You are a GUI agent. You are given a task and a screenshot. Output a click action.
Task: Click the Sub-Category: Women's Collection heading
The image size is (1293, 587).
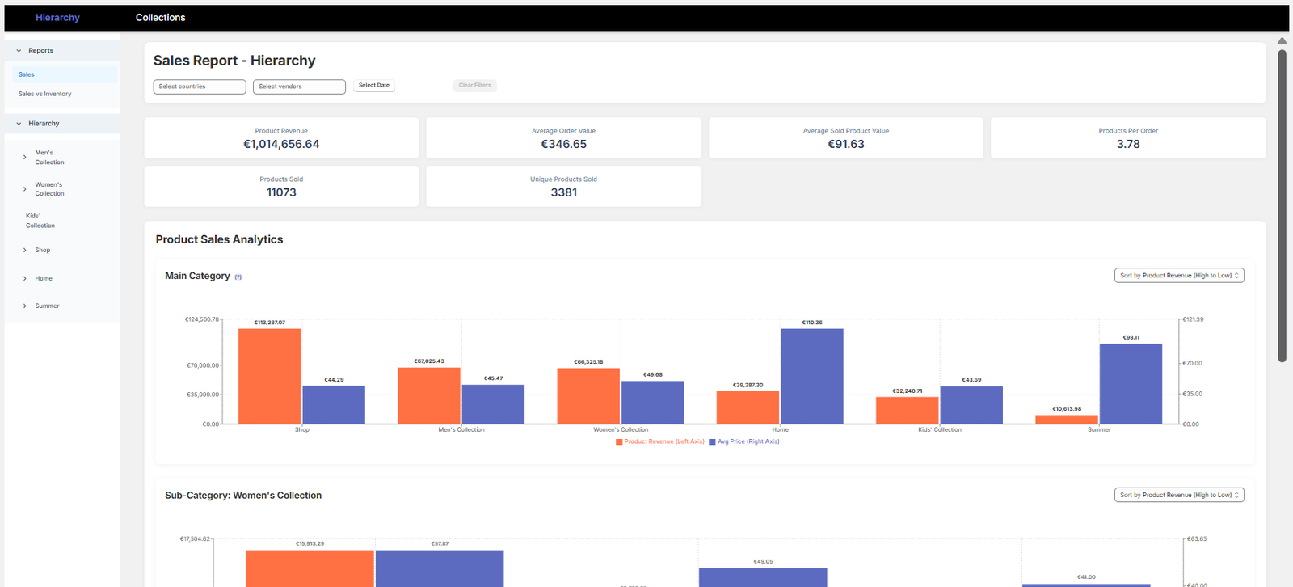click(243, 496)
